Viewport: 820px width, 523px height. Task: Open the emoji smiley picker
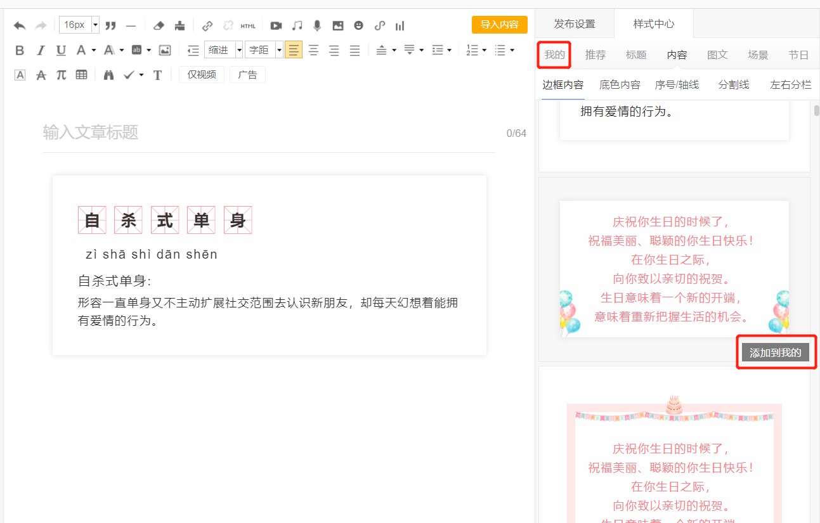[359, 25]
